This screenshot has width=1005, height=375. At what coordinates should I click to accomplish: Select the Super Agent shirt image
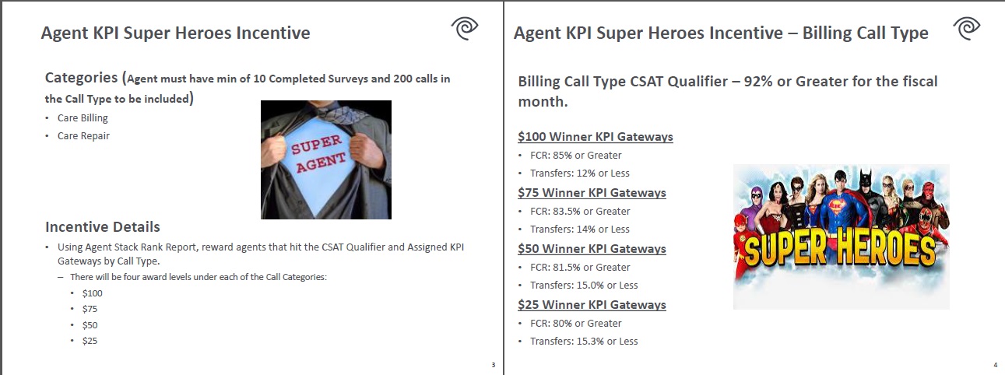[325, 159]
